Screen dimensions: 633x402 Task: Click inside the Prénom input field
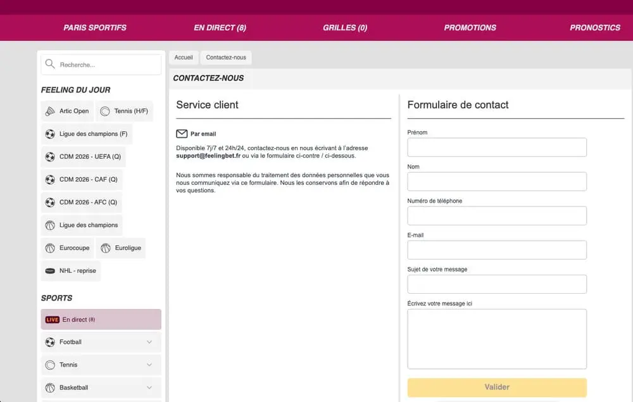click(x=497, y=148)
